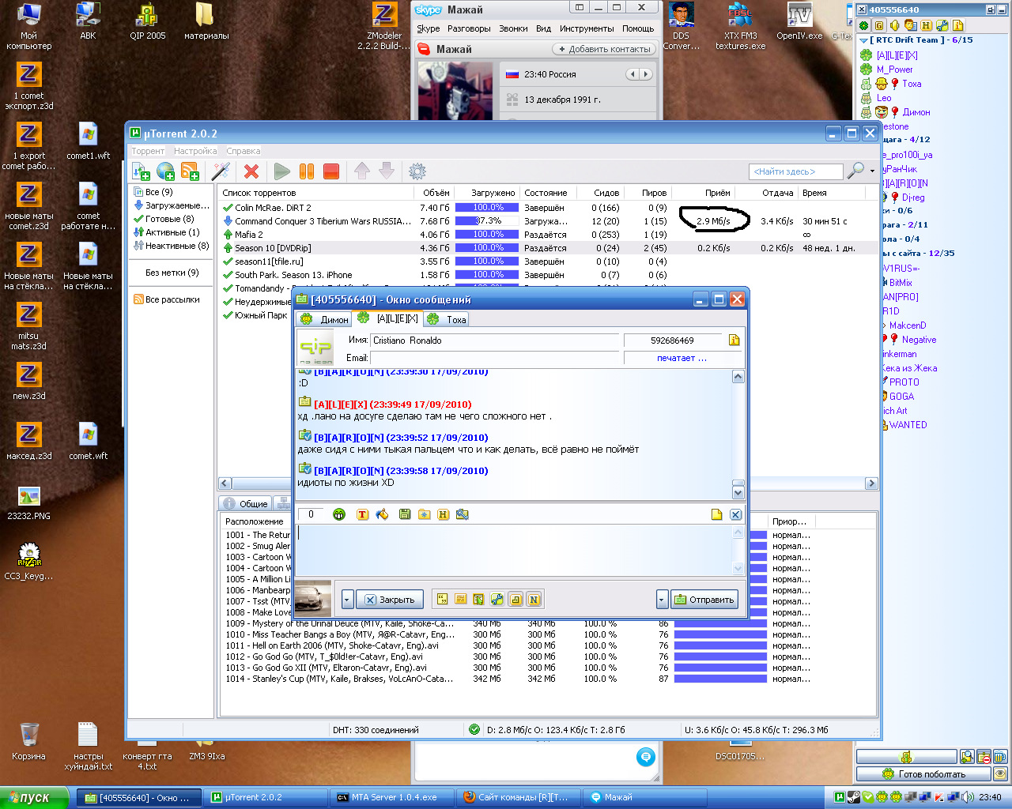Toggle the 'G' groups icon in QIP toolbar

(879, 25)
